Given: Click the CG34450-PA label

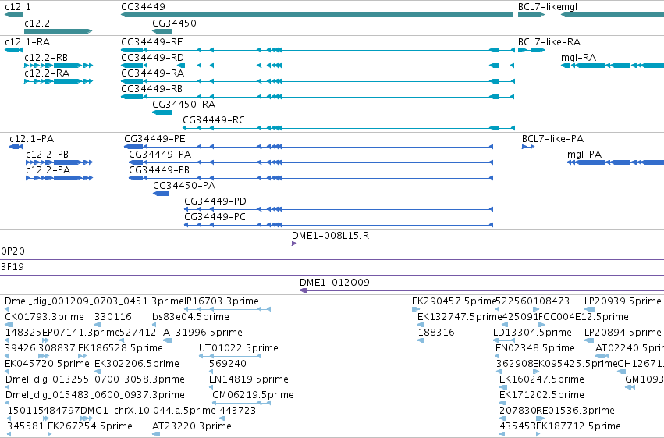Looking at the screenshot, I should point(184,186).
